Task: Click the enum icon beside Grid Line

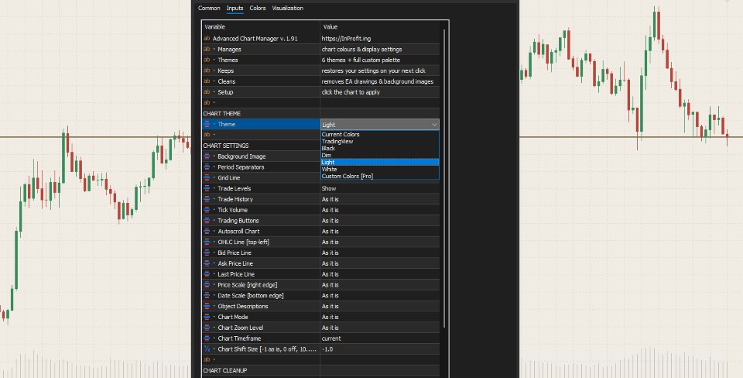Action: tap(207, 178)
